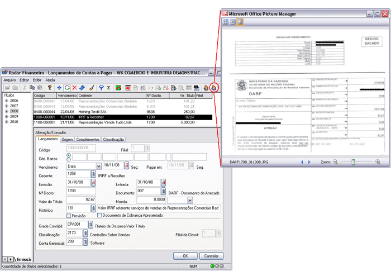Viewport: 391px width, 271px height.
Task: Click the Cancelar button
Action: 209,255
